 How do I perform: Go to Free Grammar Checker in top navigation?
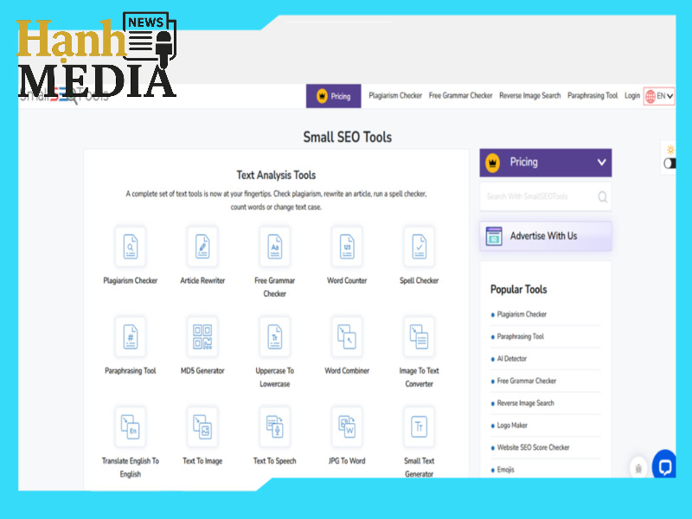(460, 95)
